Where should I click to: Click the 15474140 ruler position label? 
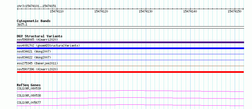click(190, 11)
